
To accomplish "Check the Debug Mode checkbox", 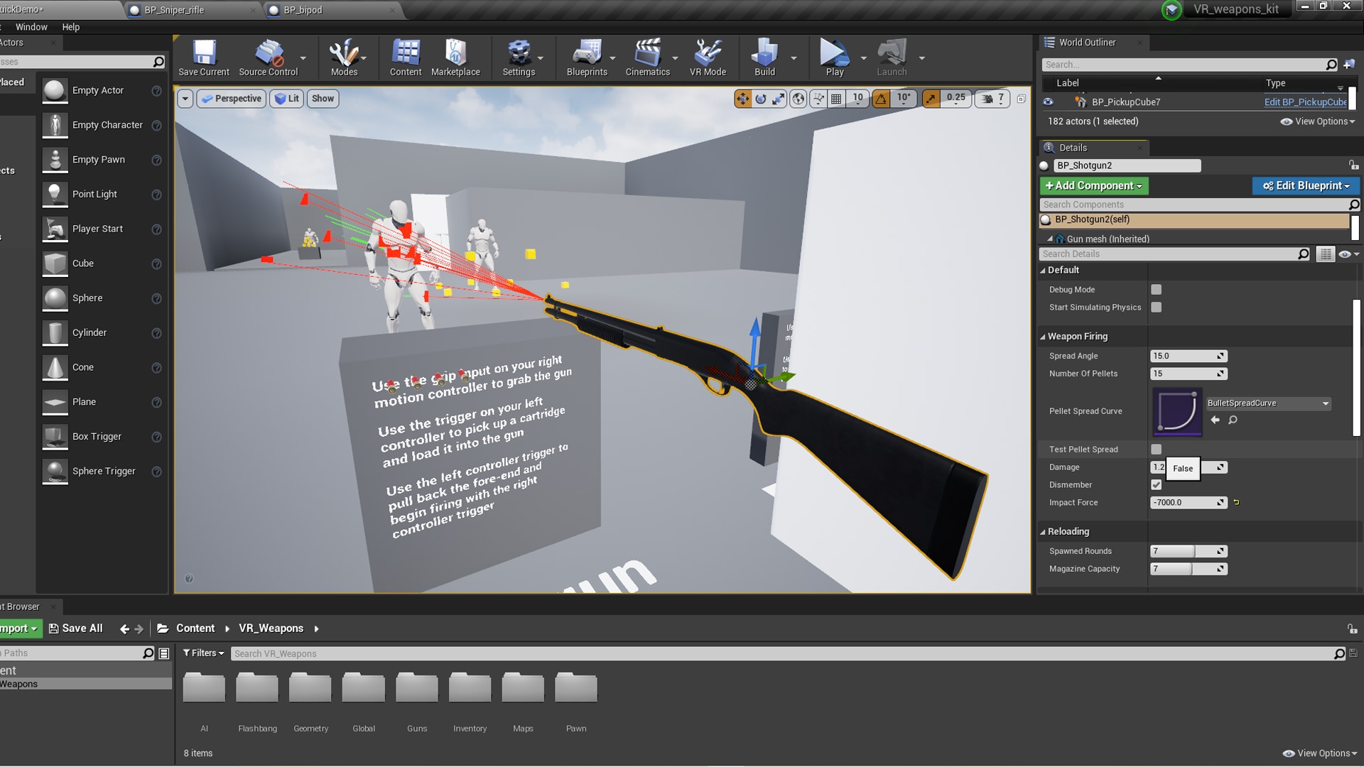I will [x=1156, y=289].
